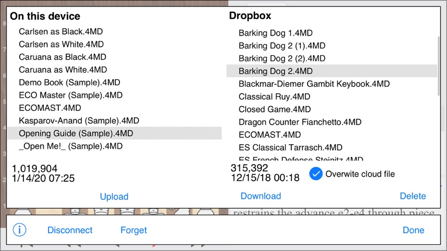The image size is (447, 251).
Task: Click the Download button
Action: [x=261, y=196]
